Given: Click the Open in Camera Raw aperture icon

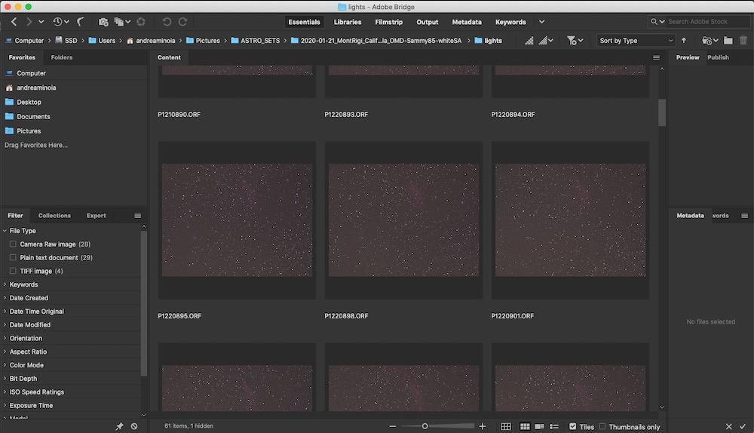Looking at the screenshot, I should click(x=141, y=22).
